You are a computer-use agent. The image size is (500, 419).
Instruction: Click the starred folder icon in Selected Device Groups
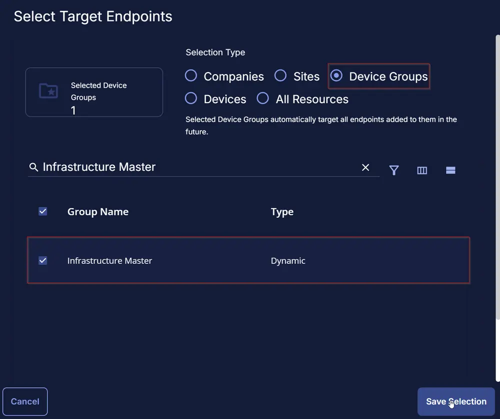click(48, 91)
